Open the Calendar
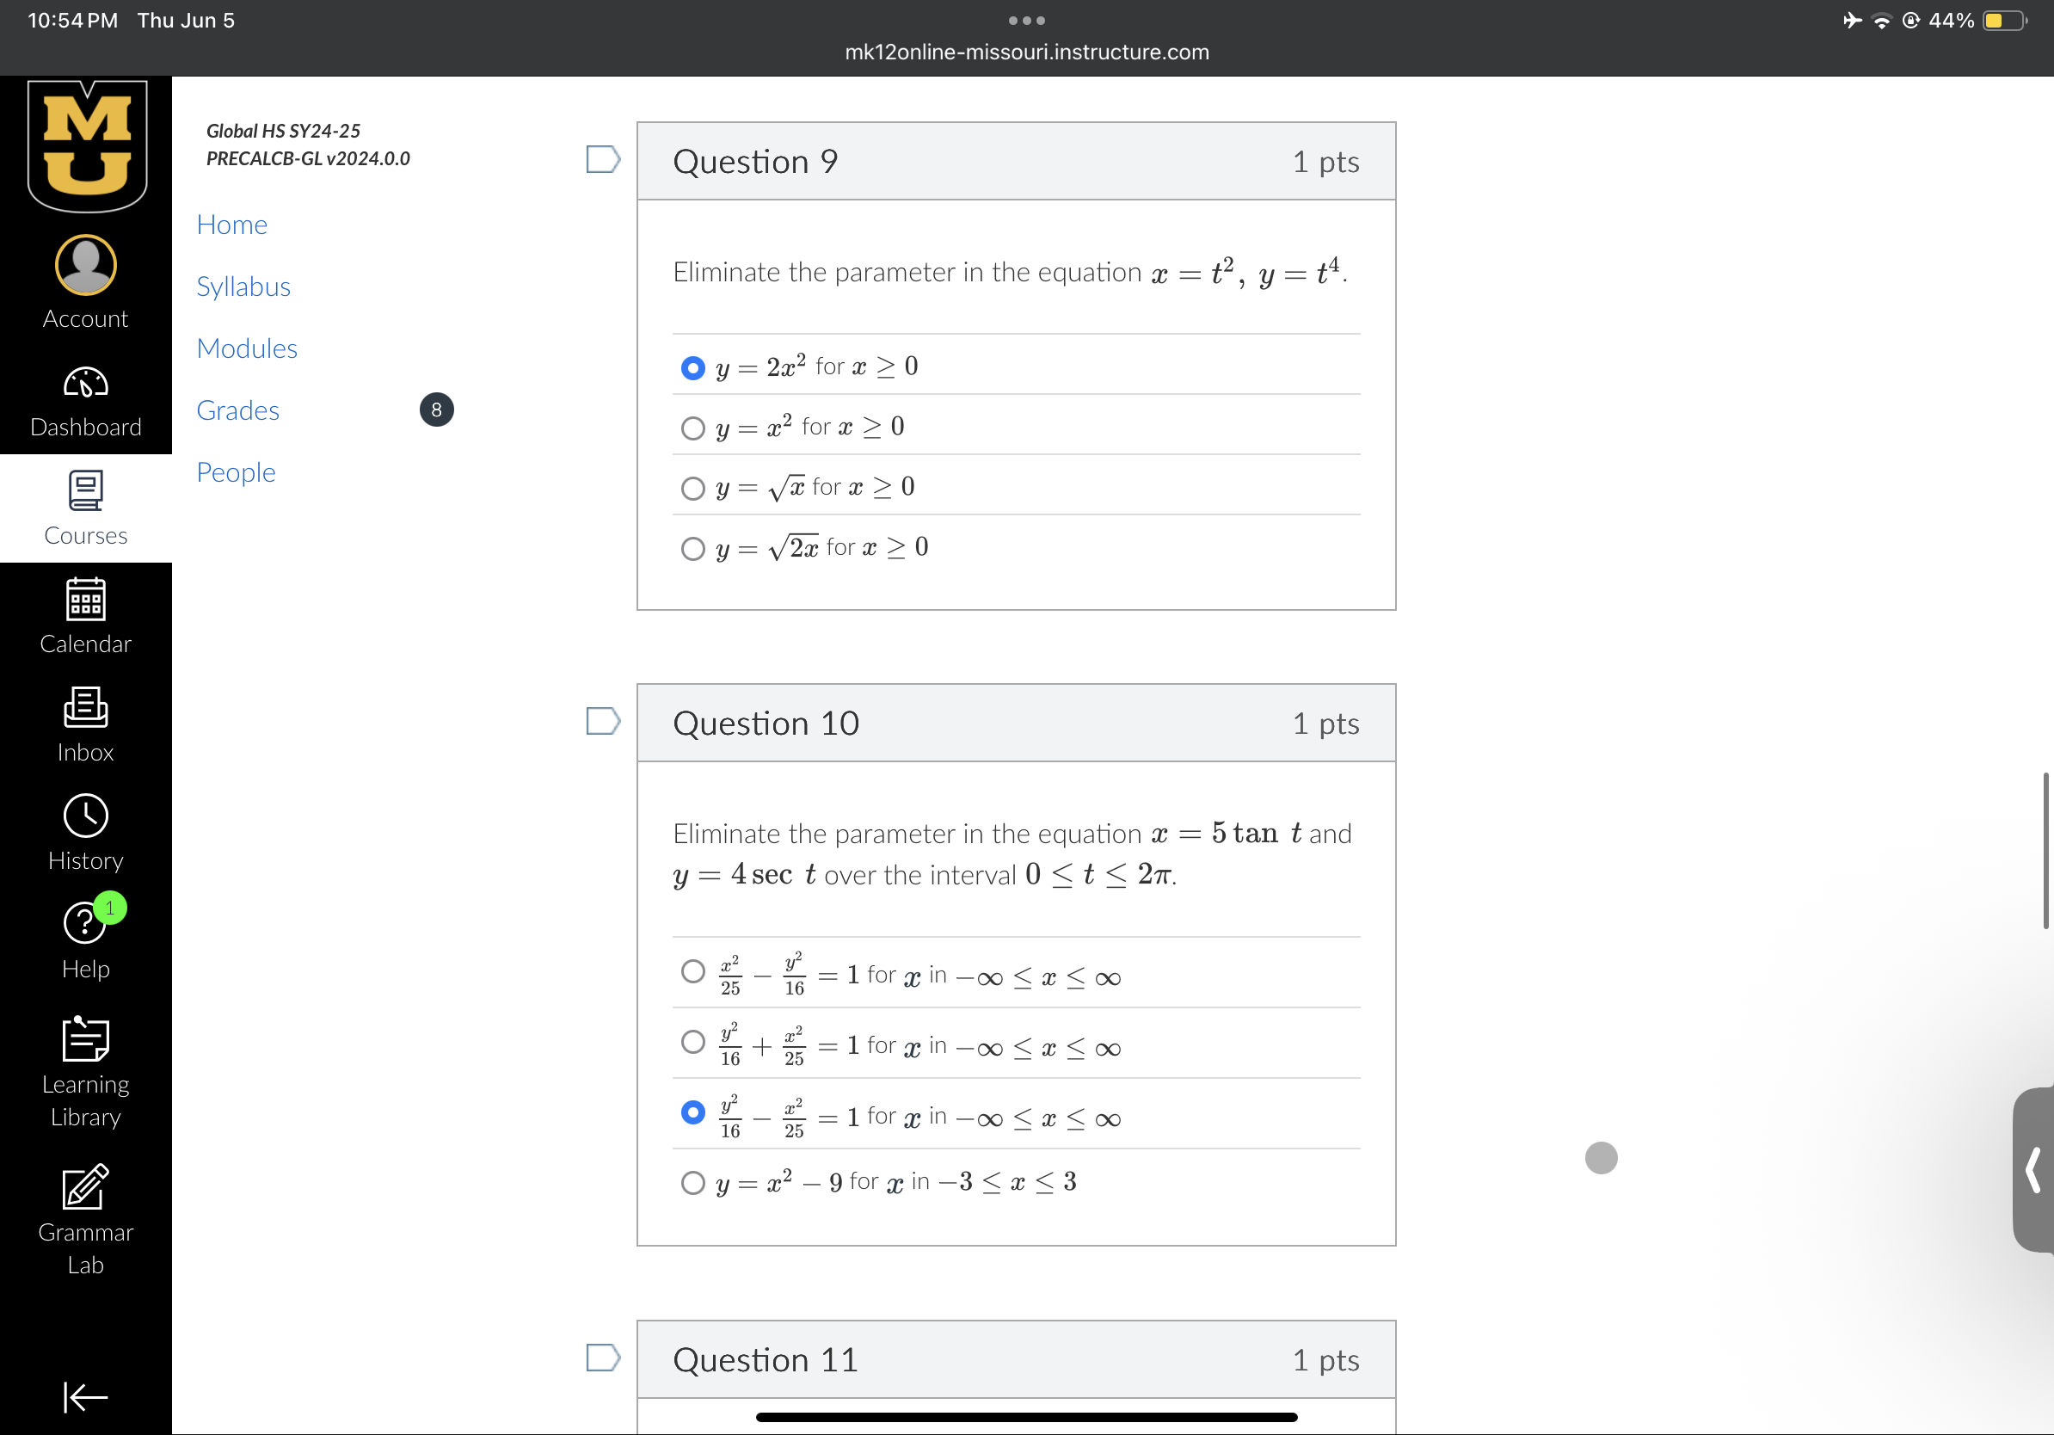Screen dimensions: 2054x1435 click(x=85, y=614)
